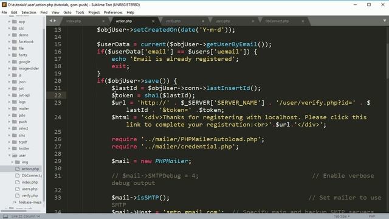Viewport: 389px width, 219px height.
Task: Click line number 29 in gutter
Action: click(58, 161)
